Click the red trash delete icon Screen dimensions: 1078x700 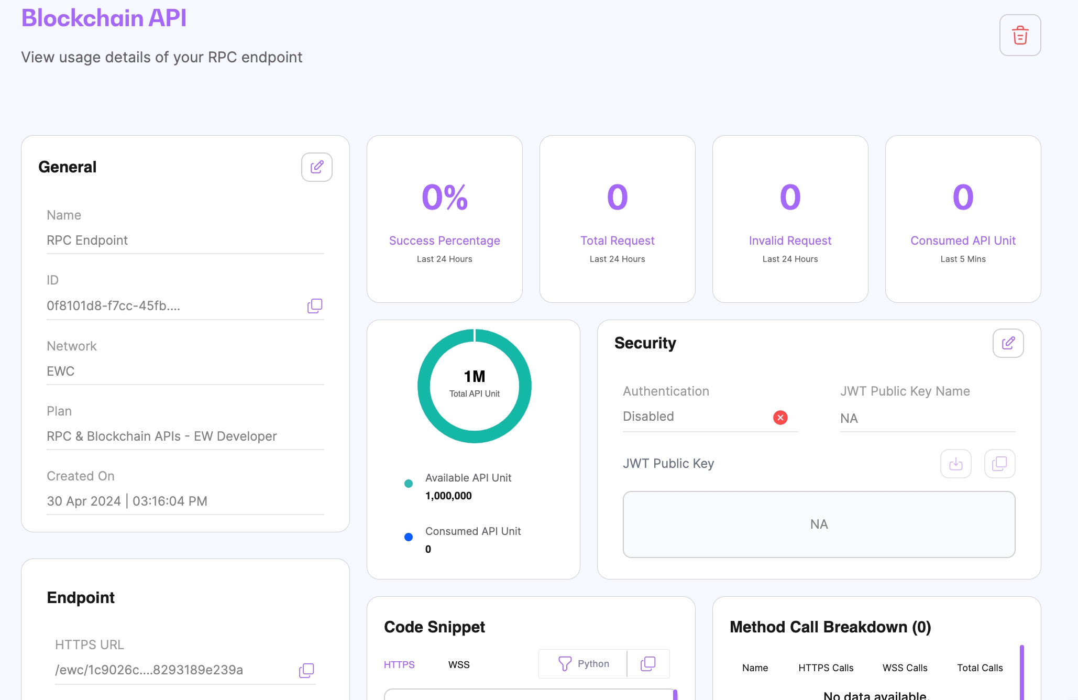[1020, 35]
